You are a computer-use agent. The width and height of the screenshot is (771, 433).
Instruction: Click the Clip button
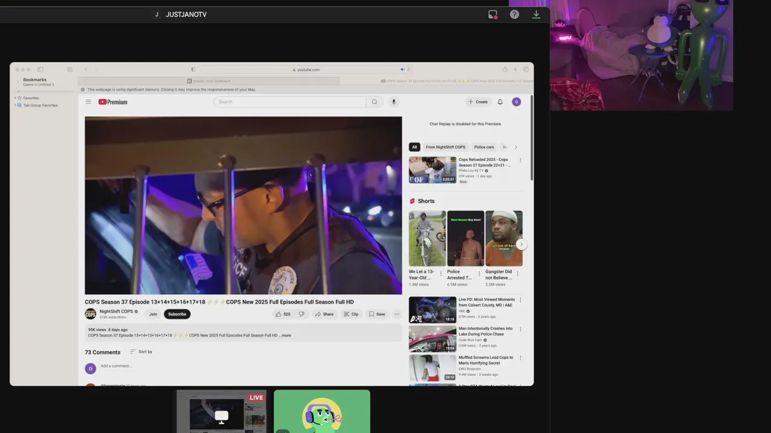pyautogui.click(x=351, y=314)
